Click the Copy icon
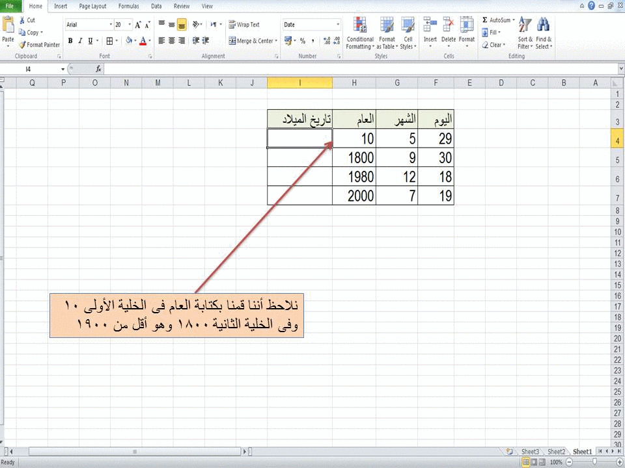 click(x=22, y=32)
